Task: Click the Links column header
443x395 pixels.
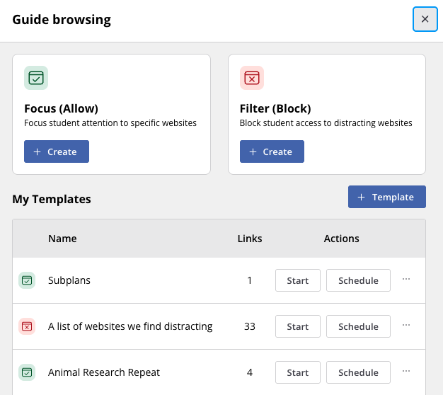Action: [x=250, y=239]
